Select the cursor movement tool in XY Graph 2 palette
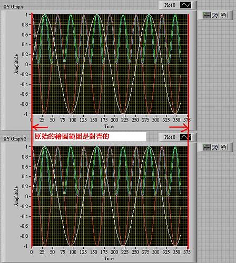 pyautogui.click(x=206, y=147)
